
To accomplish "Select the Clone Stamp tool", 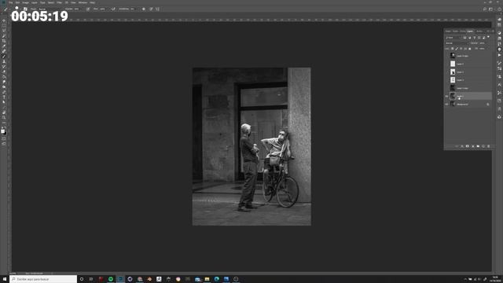I will click(4, 61).
